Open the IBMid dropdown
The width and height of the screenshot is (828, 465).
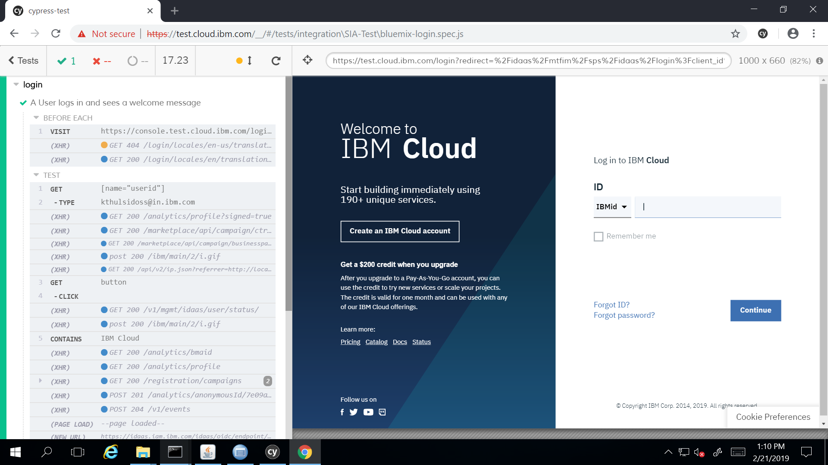612,207
